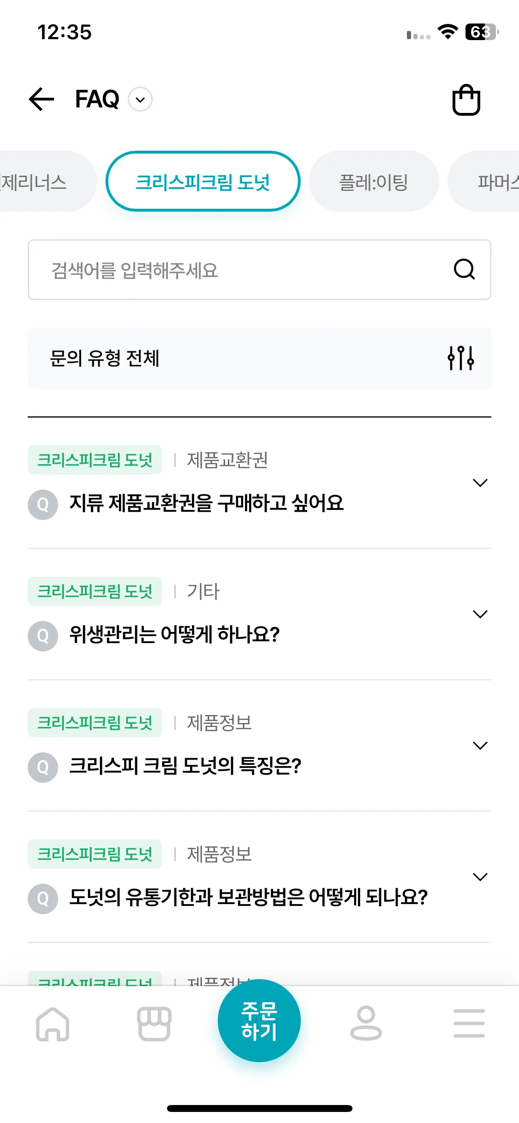Viewport: 519px width, 1123px height.
Task: Switch to the 플레:이팅 tab
Action: [x=374, y=181]
